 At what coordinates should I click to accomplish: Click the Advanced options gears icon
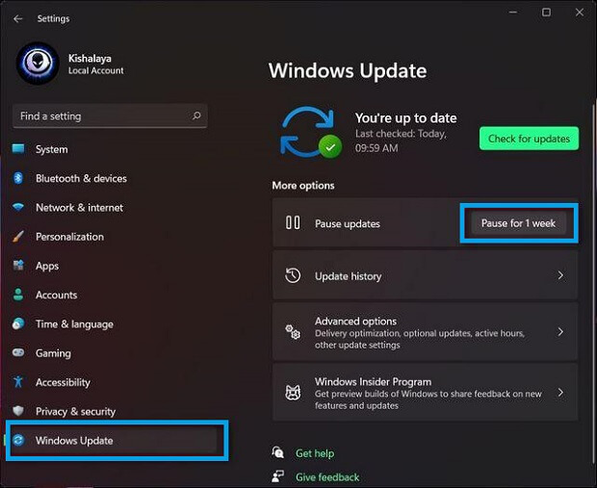click(293, 332)
